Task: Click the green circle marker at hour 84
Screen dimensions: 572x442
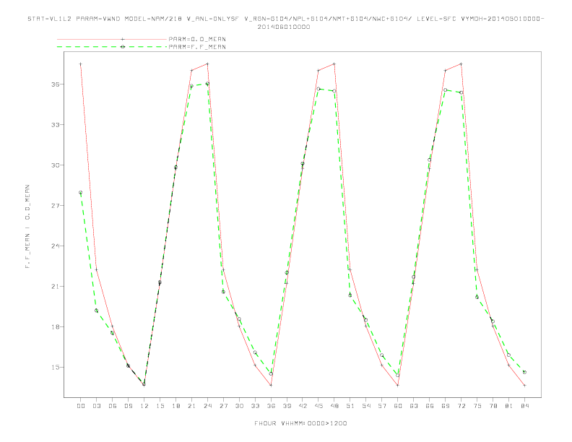Action: (524, 373)
